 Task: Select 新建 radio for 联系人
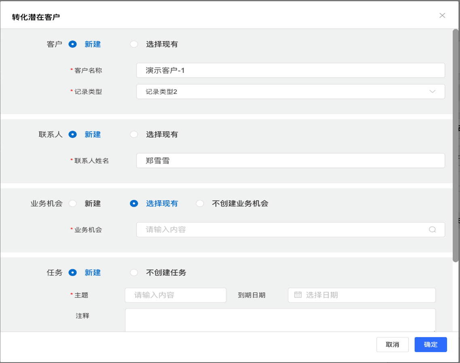click(73, 135)
